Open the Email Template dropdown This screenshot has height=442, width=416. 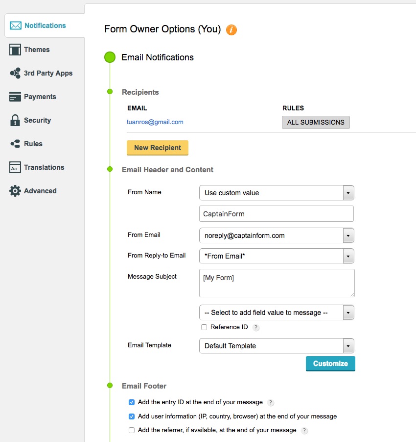(x=277, y=346)
